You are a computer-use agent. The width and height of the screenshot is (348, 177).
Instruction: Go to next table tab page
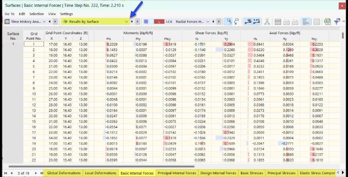(x=36, y=173)
